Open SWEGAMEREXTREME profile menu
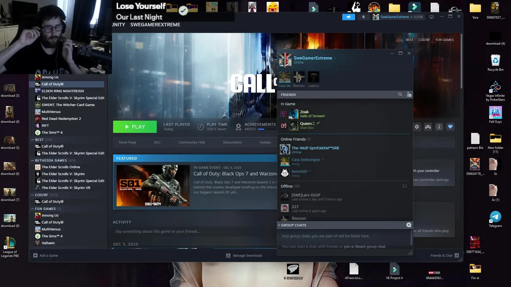The width and height of the screenshot is (511, 287). coord(155,25)
